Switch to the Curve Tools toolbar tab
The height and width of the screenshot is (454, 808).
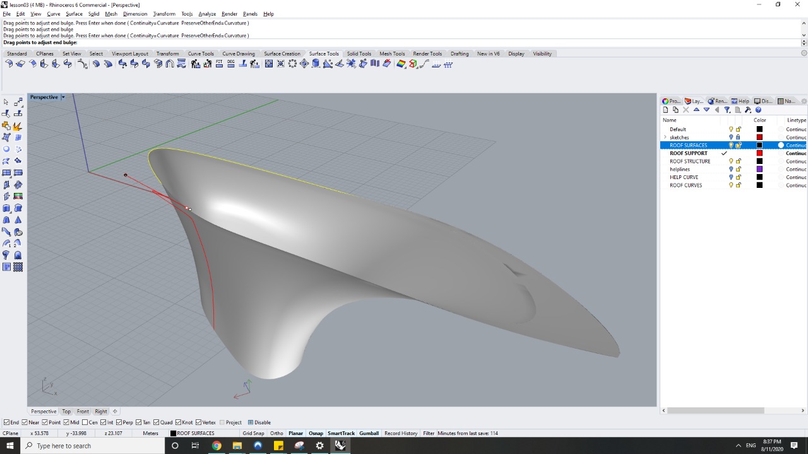[201, 54]
